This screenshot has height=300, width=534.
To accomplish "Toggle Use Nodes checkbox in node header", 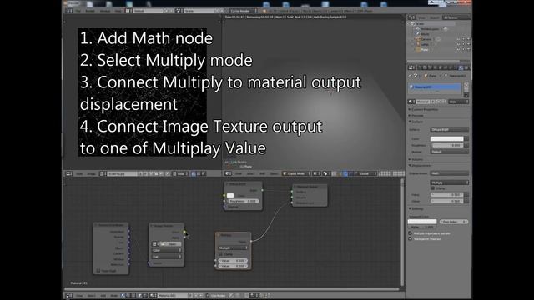I will coord(208,296).
